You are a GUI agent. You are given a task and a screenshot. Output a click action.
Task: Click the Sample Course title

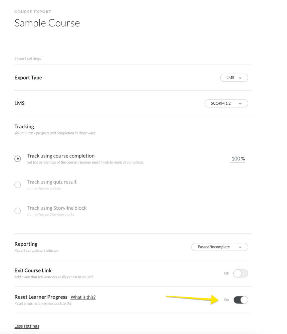47,23
